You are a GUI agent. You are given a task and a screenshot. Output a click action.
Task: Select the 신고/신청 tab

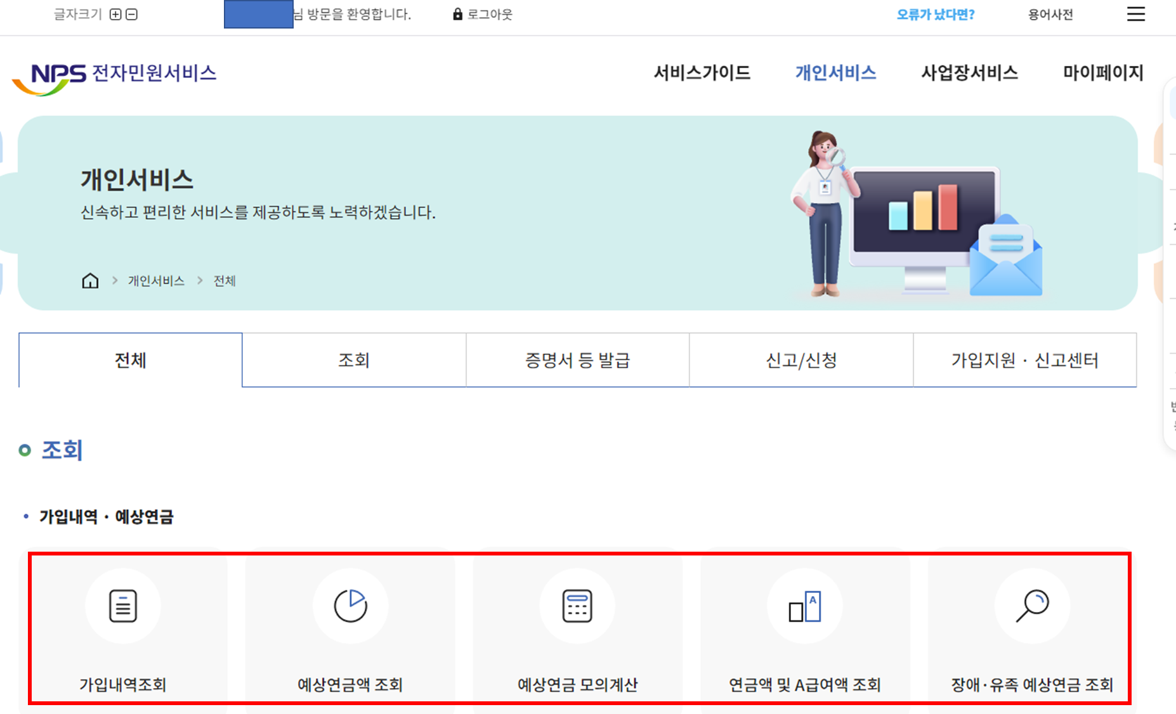(800, 360)
